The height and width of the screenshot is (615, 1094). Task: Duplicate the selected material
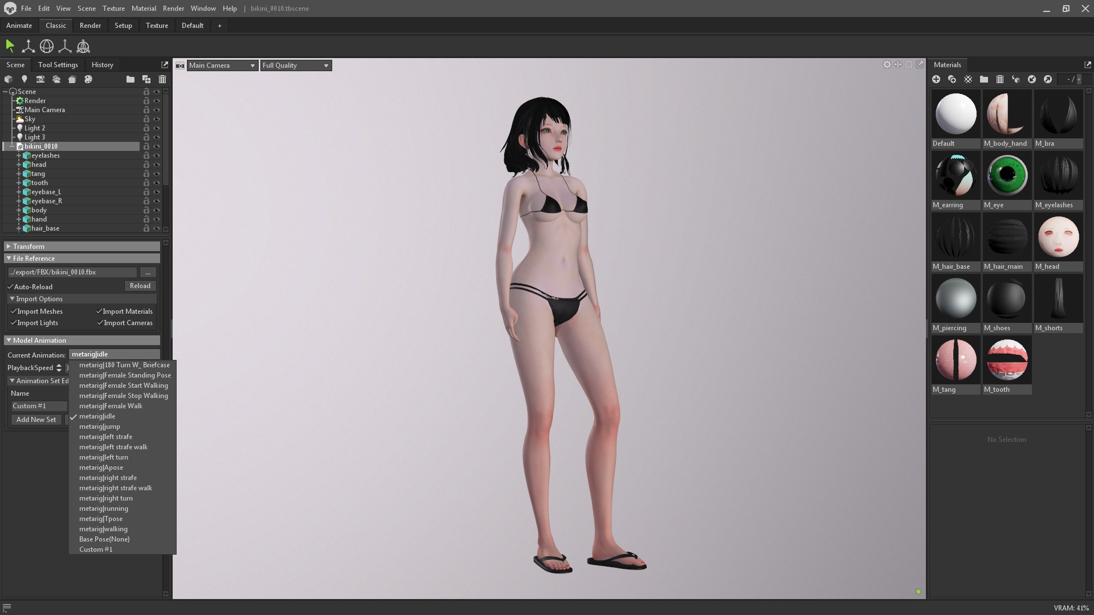tap(952, 79)
